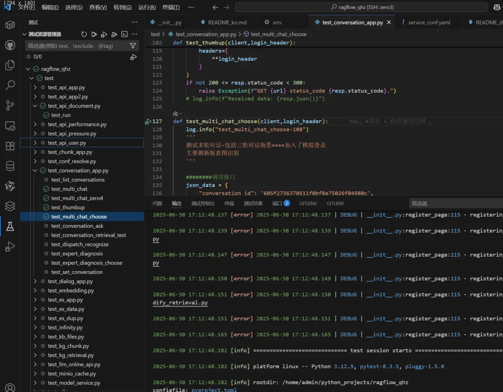Go forward with the right arrow
This screenshot has width=503, height=392.
(226, 7)
